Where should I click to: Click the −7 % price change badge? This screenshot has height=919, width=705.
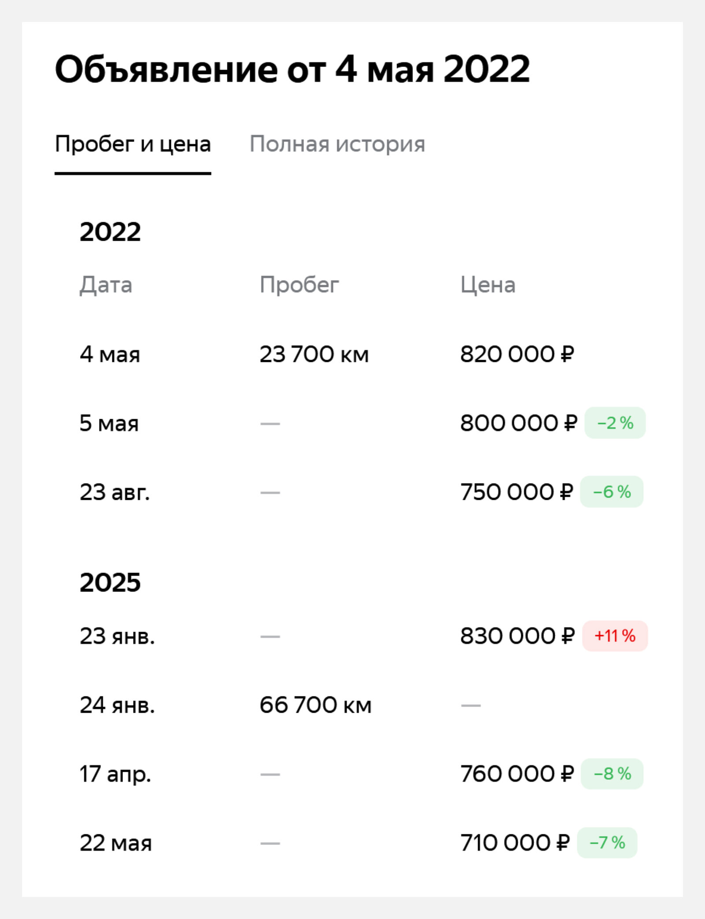607,842
